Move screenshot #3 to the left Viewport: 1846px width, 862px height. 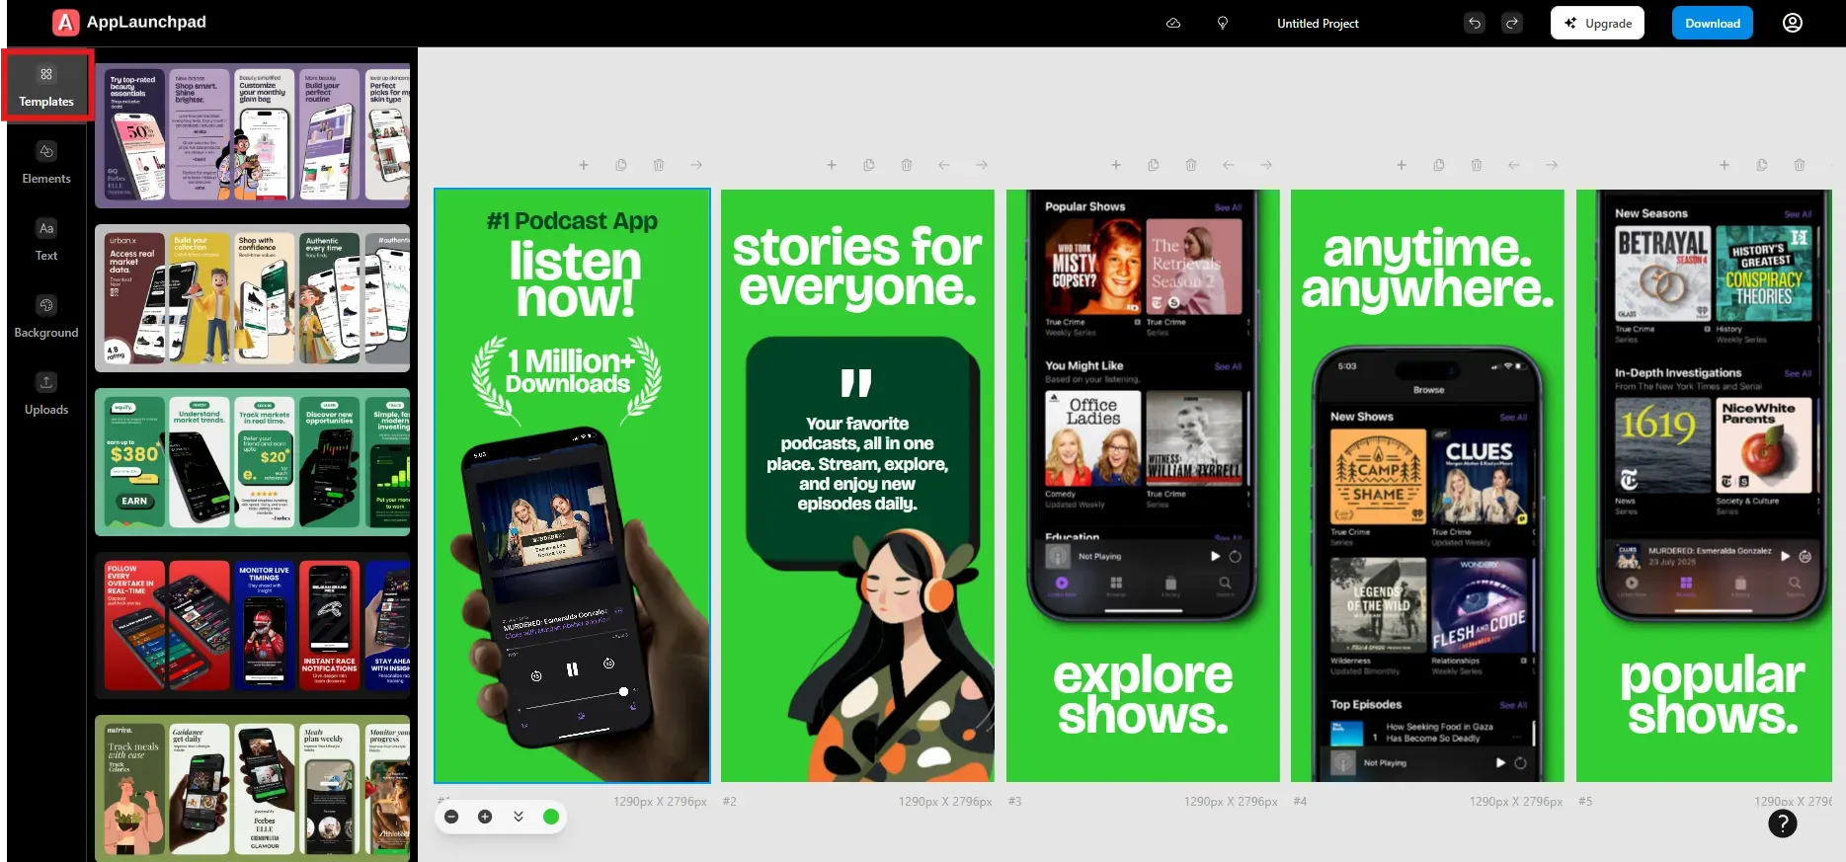(1229, 165)
